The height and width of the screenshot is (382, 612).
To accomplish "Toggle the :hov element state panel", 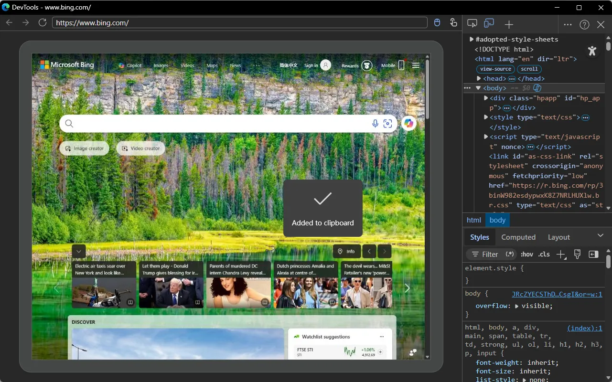I will pyautogui.click(x=527, y=255).
